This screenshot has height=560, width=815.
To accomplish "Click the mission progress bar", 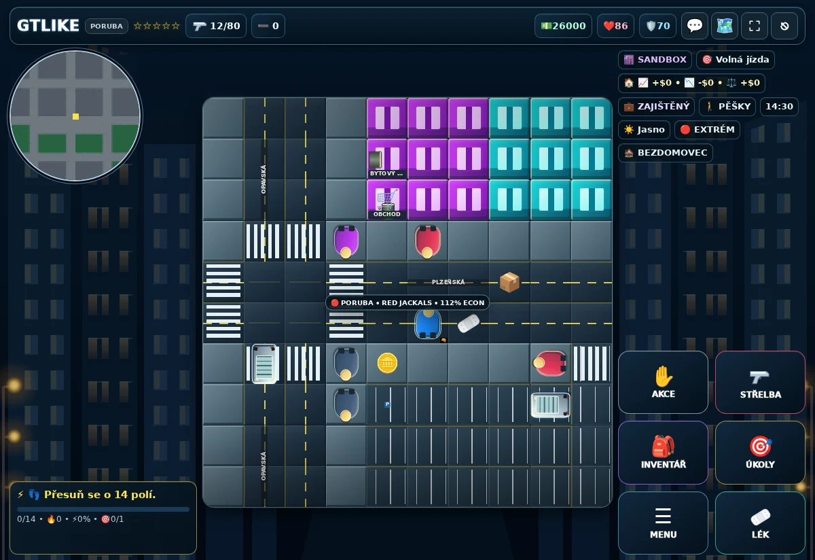I will [103, 509].
